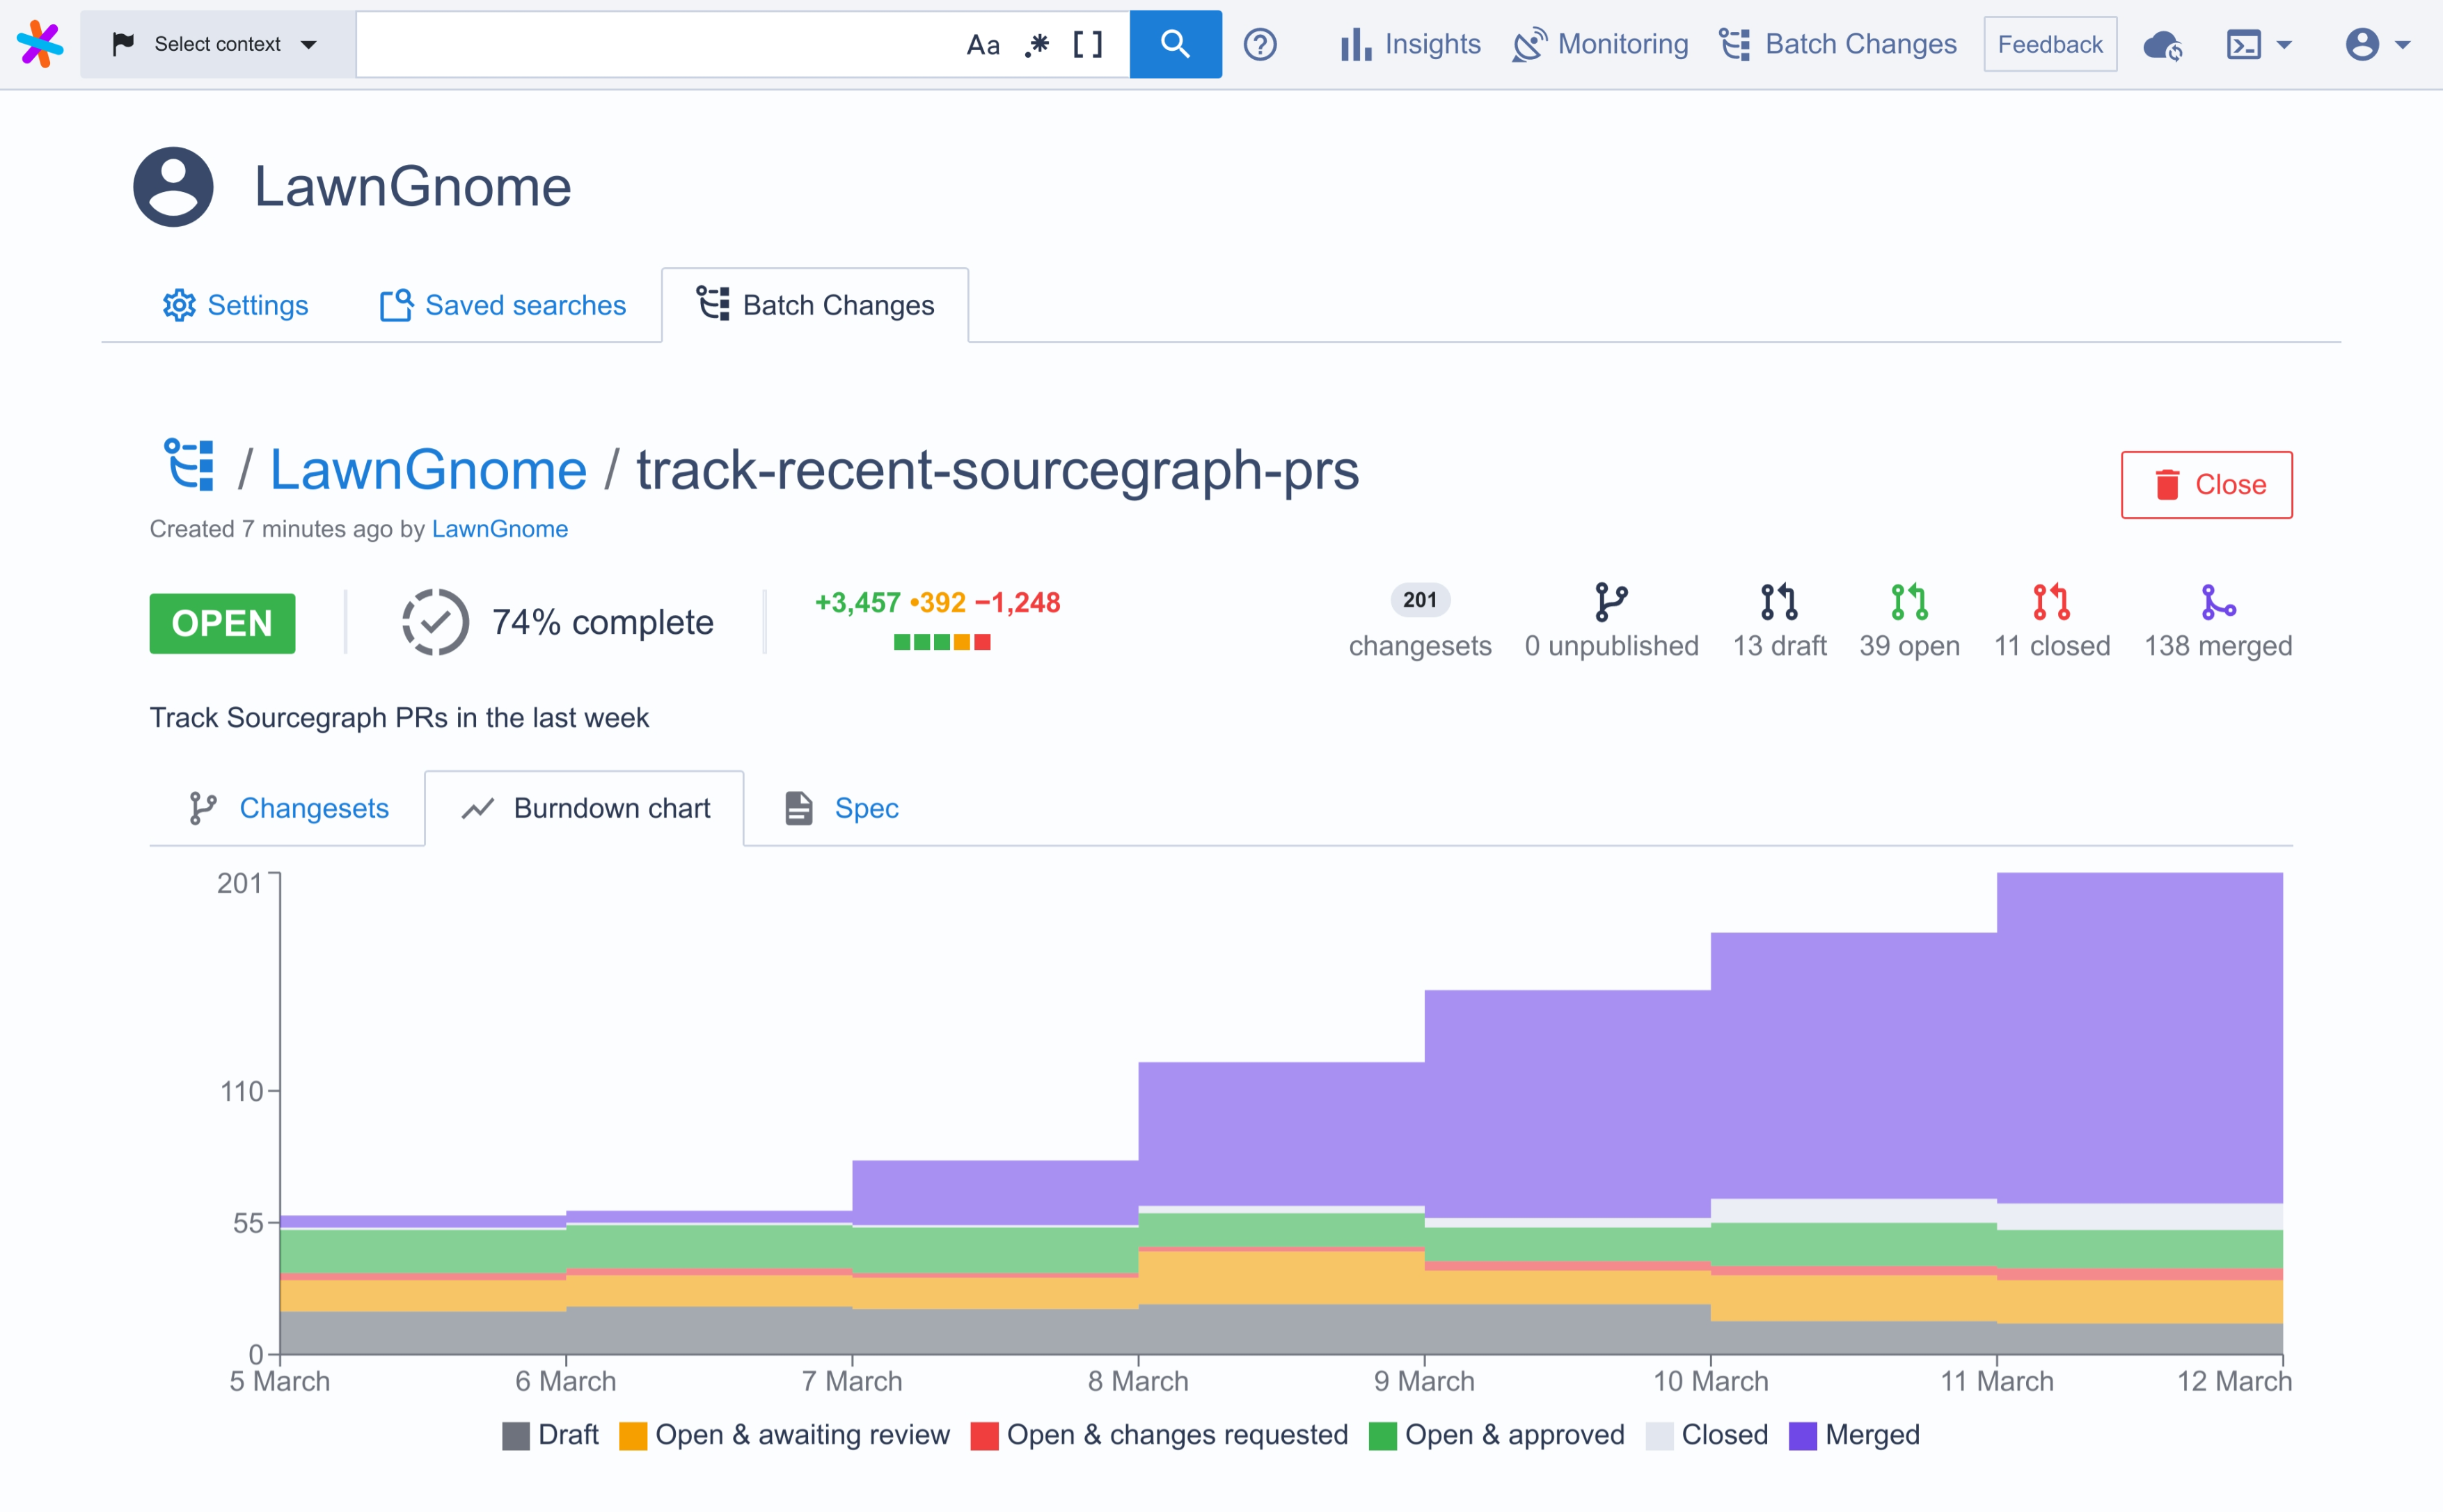Click the 8 March axis label
The image size is (2443, 1512).
1138,1381
